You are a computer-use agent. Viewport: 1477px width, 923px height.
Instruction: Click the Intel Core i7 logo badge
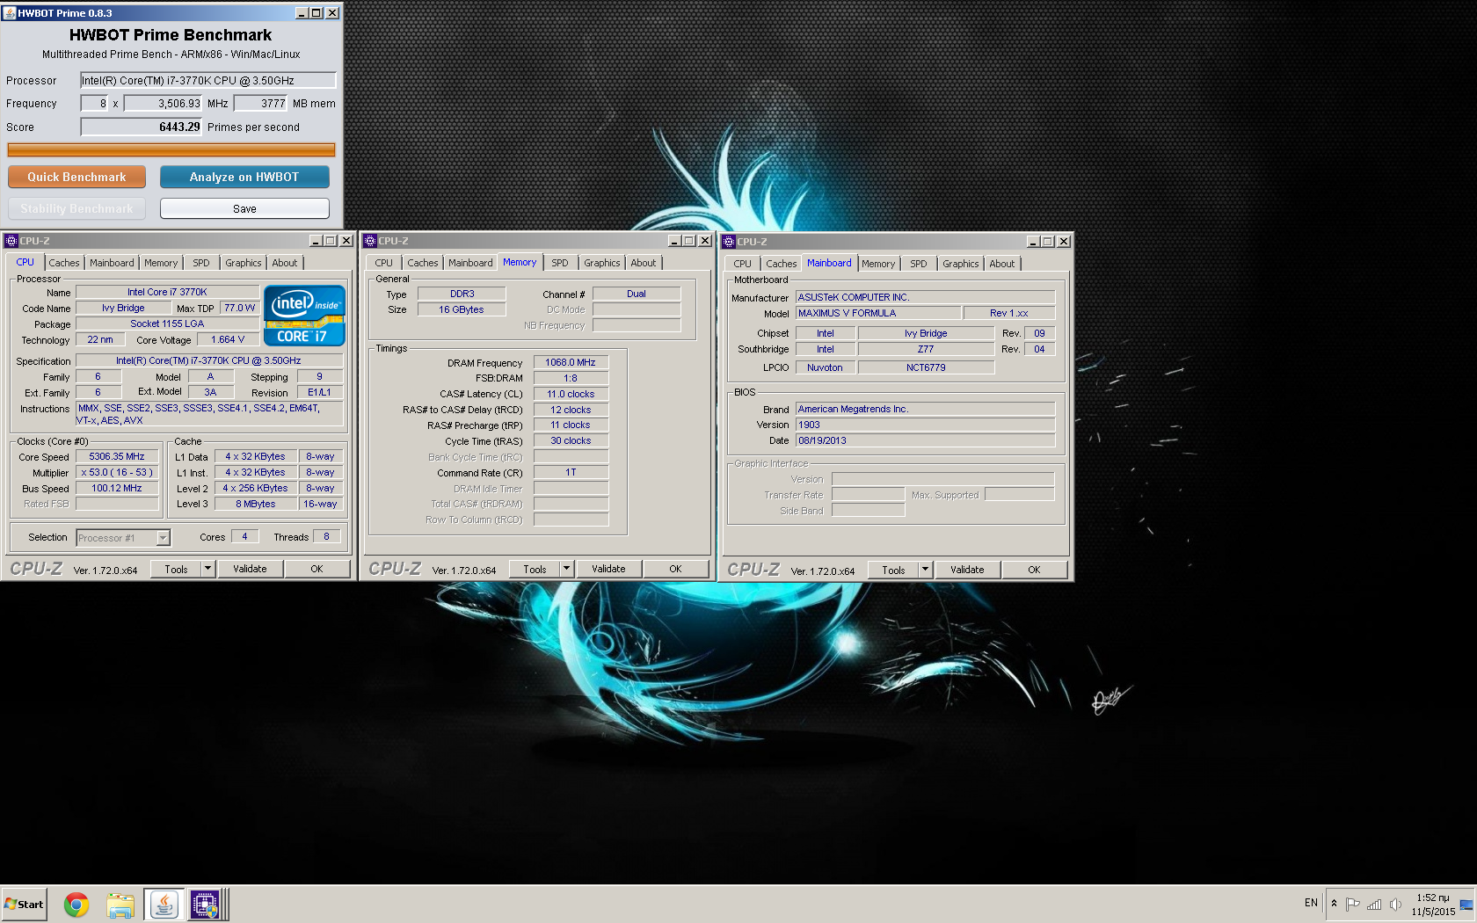(x=304, y=316)
